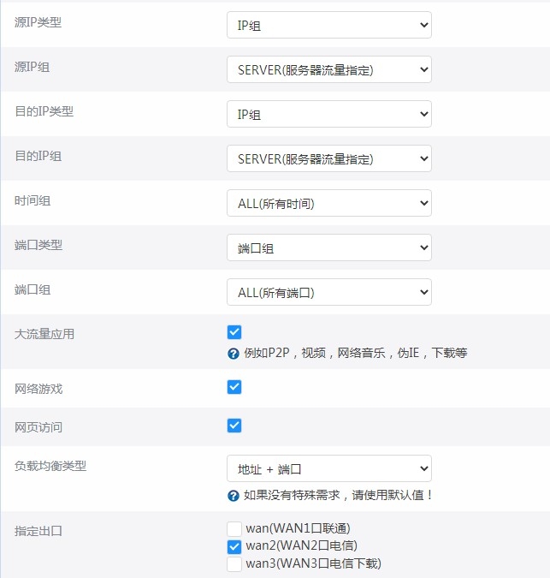This screenshot has width=550, height=578.
Task: Enable the wan3(WAN3口电信下载) checkbox
Action: pos(234,563)
